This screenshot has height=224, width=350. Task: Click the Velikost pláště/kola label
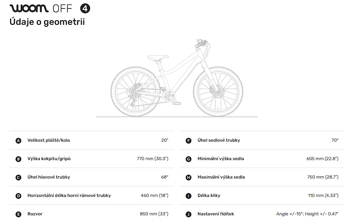click(x=49, y=140)
